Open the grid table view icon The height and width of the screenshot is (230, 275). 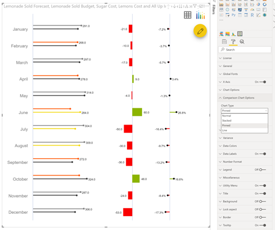187,15
